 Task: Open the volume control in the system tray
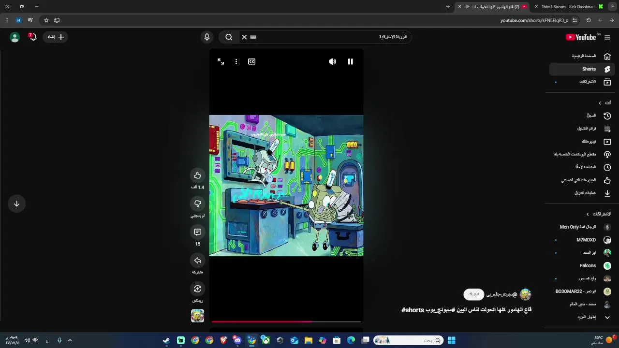coord(27,340)
